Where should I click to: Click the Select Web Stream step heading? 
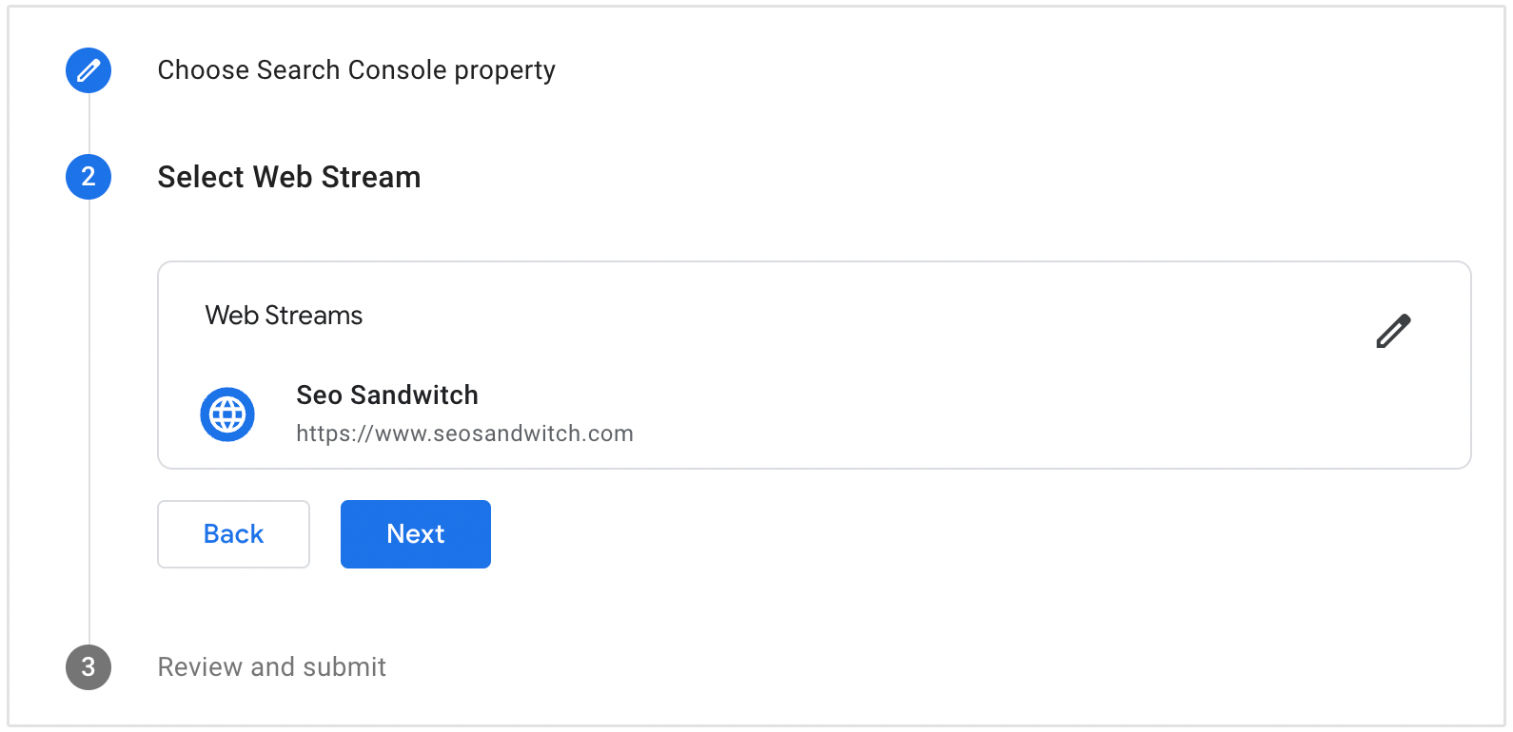coord(288,177)
